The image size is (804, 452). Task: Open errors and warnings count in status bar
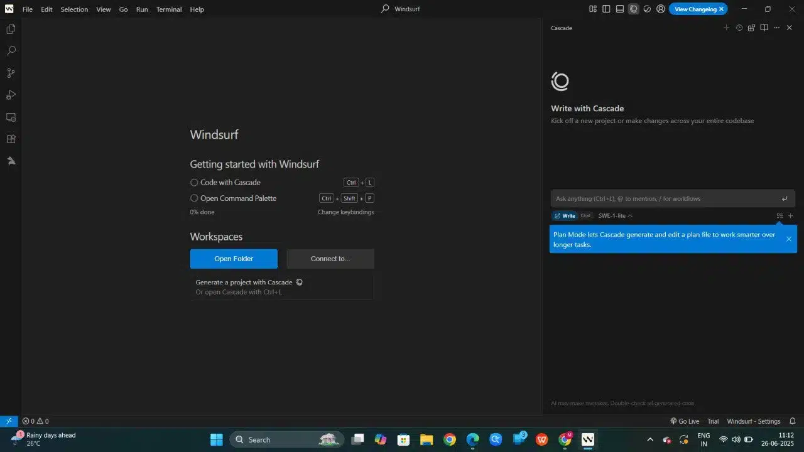coord(35,421)
